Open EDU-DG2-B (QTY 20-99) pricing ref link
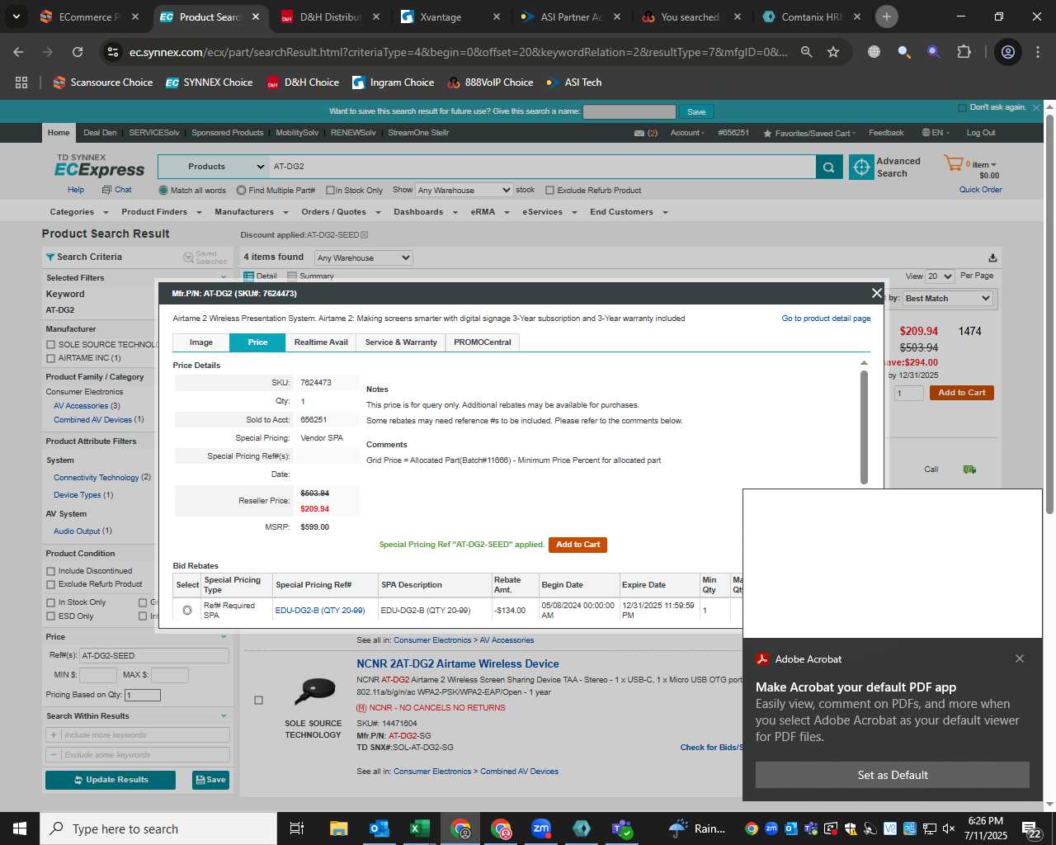 [x=320, y=611]
